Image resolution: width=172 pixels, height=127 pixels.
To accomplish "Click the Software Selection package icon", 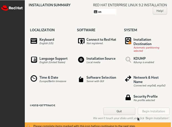I will tap(81, 79).
